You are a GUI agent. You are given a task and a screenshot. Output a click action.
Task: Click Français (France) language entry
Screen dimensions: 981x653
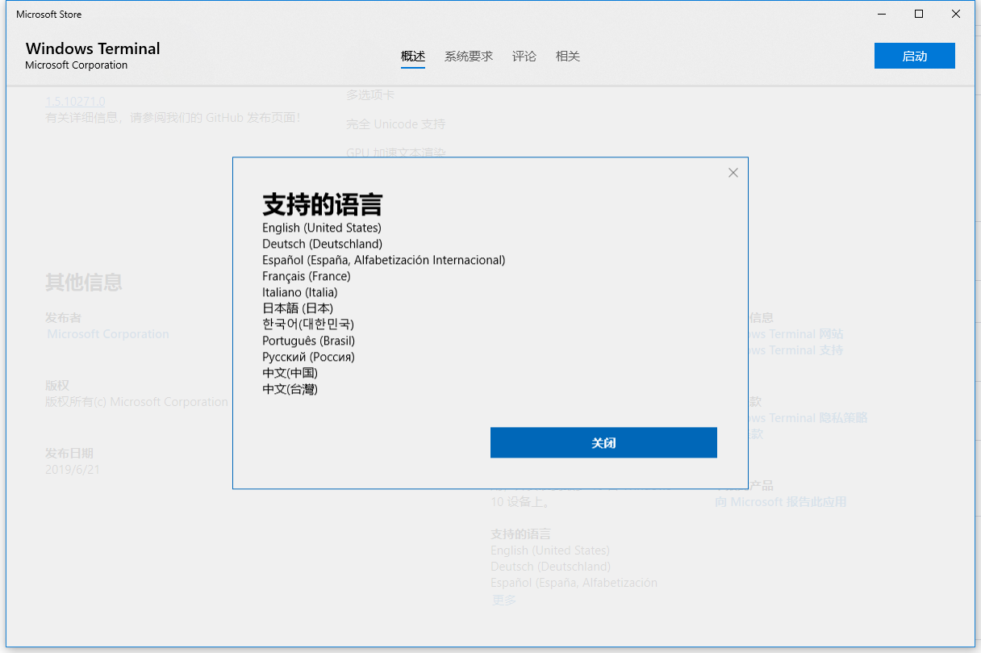click(307, 276)
